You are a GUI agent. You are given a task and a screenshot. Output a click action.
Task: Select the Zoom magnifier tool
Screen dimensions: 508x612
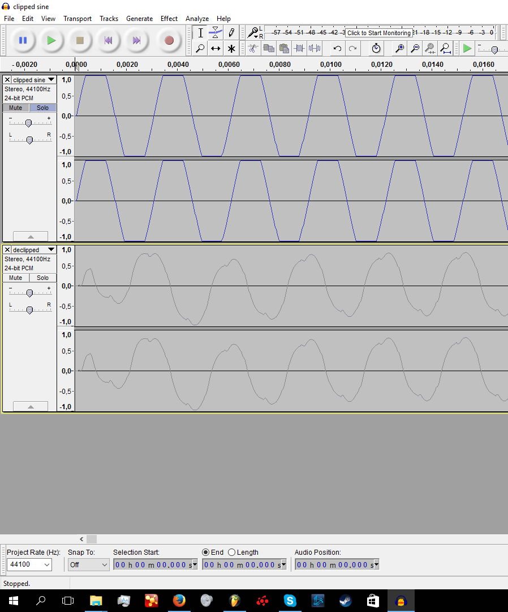point(200,48)
